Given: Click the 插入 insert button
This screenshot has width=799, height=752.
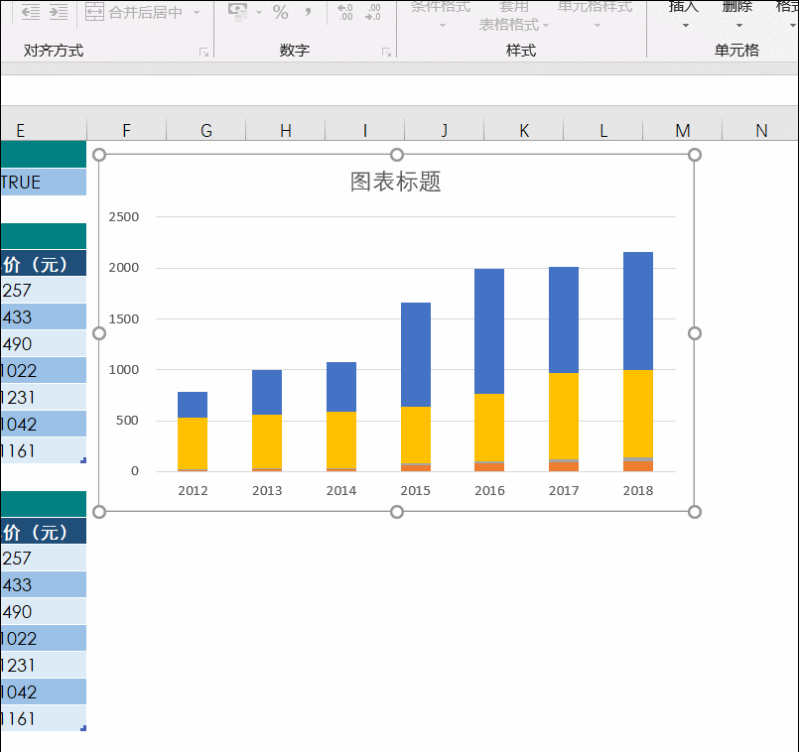Looking at the screenshot, I should (684, 6).
